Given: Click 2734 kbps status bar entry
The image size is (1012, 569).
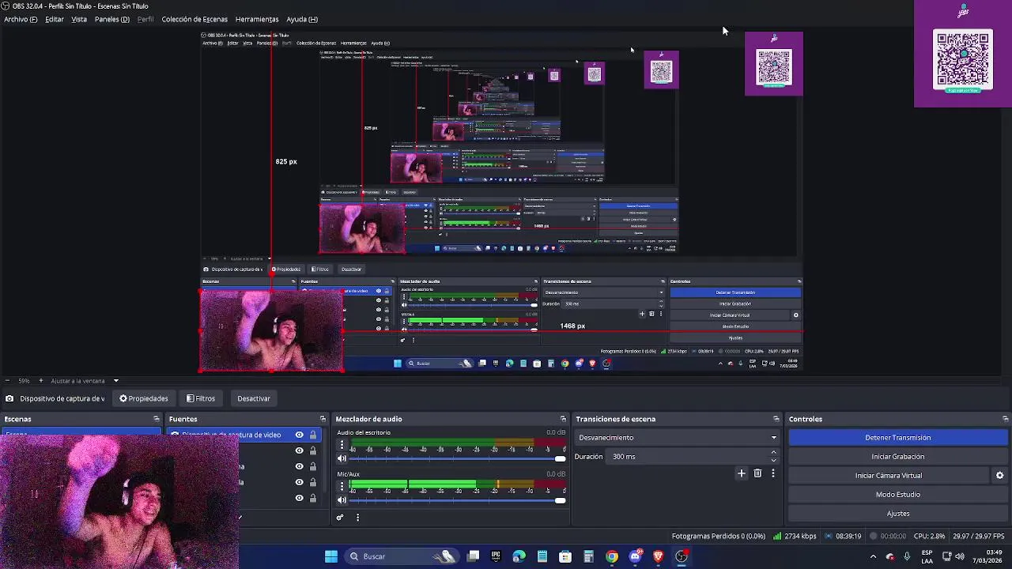Looking at the screenshot, I should (x=795, y=536).
